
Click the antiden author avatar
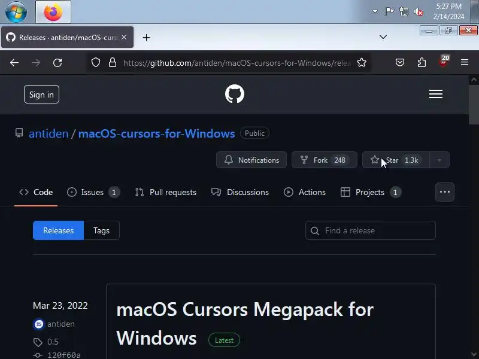[x=39, y=324]
